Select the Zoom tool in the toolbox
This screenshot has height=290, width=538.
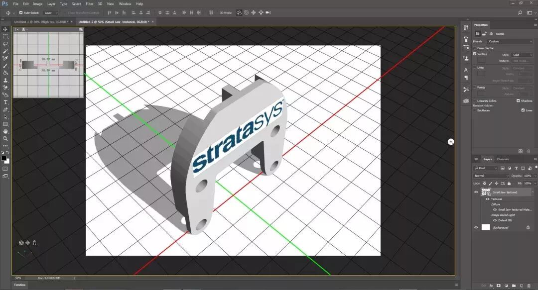5,138
